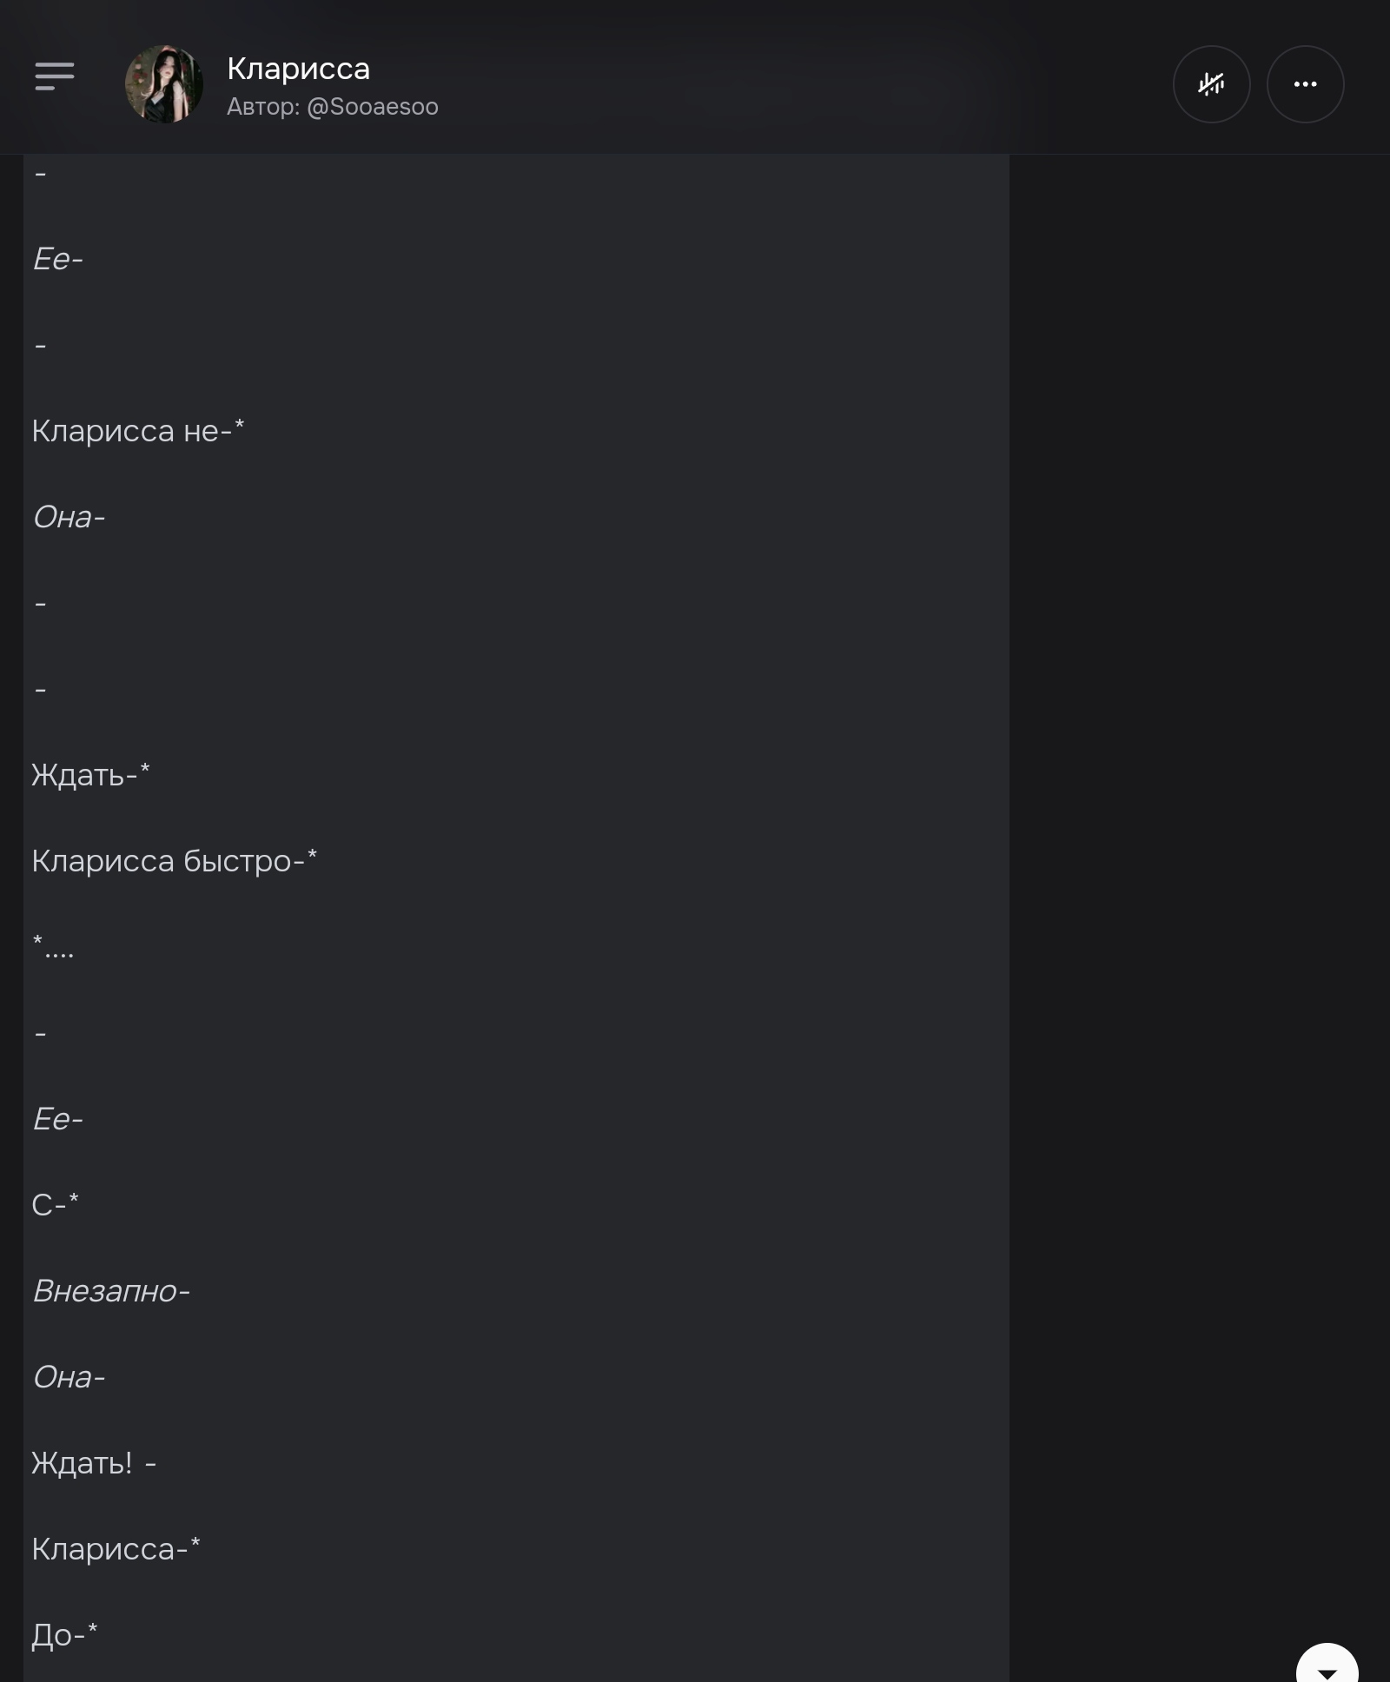The width and height of the screenshot is (1390, 1682).
Task: Click the text "Кларисса быстро-*"
Action: (x=175, y=861)
